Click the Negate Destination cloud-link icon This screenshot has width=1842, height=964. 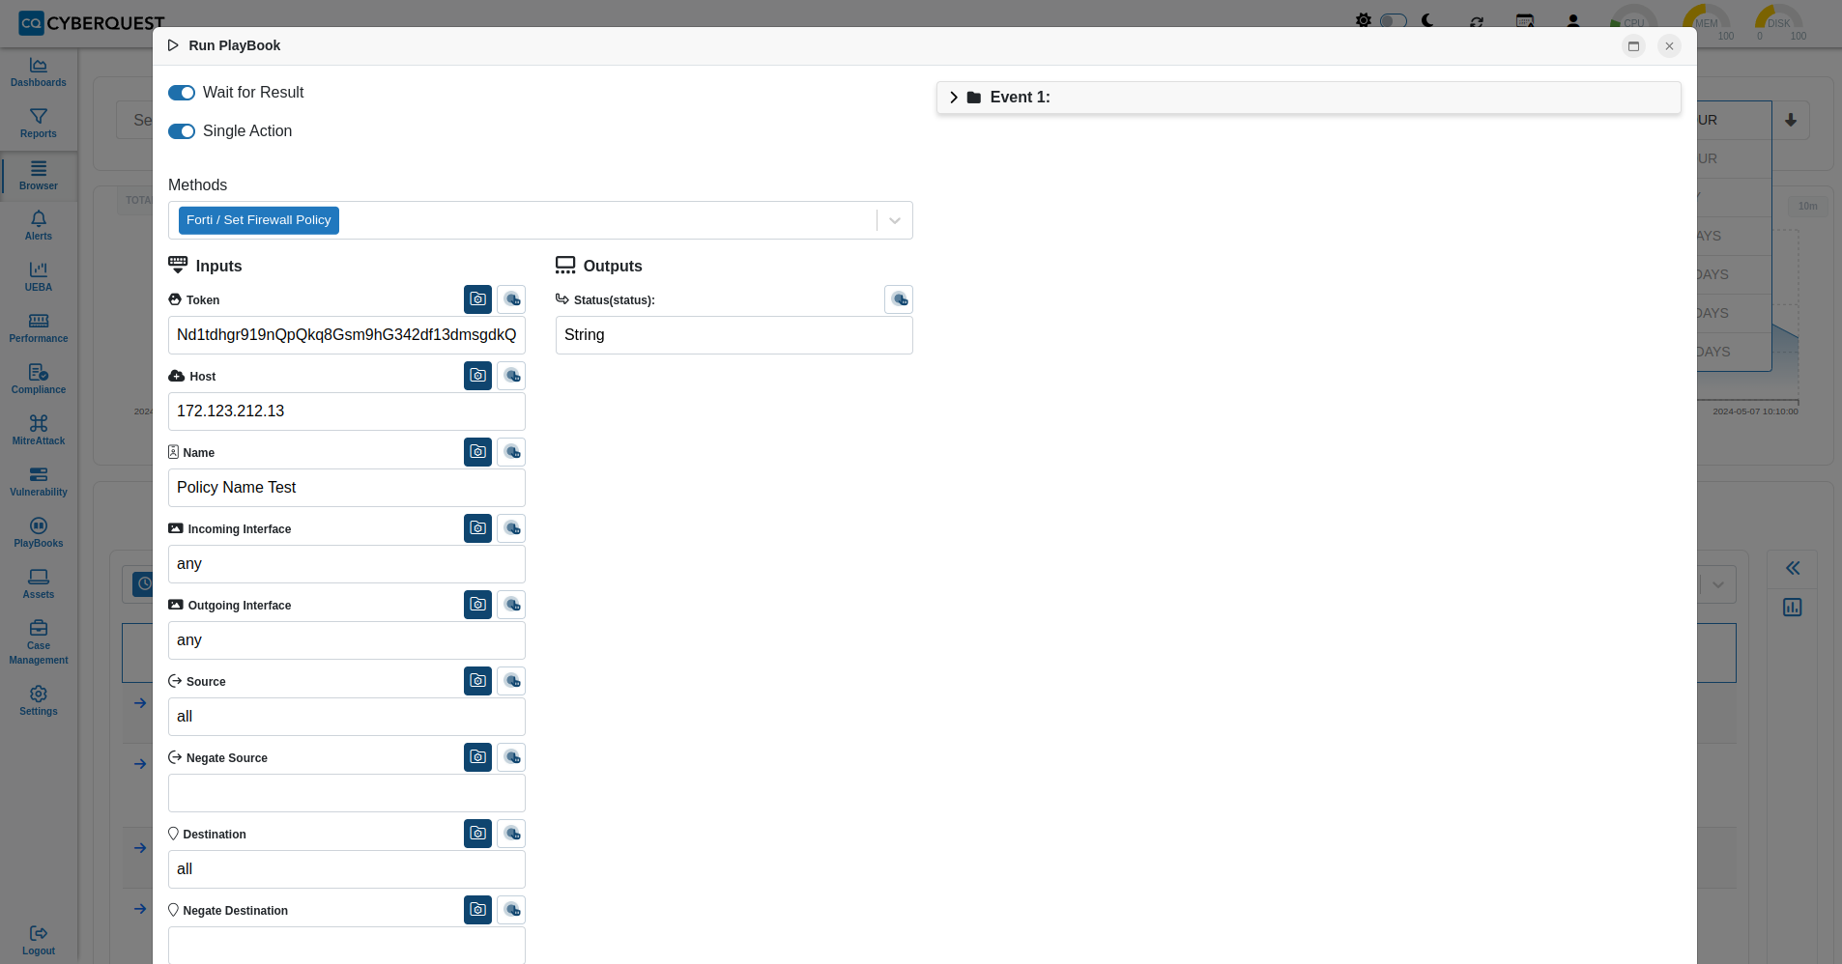511,910
